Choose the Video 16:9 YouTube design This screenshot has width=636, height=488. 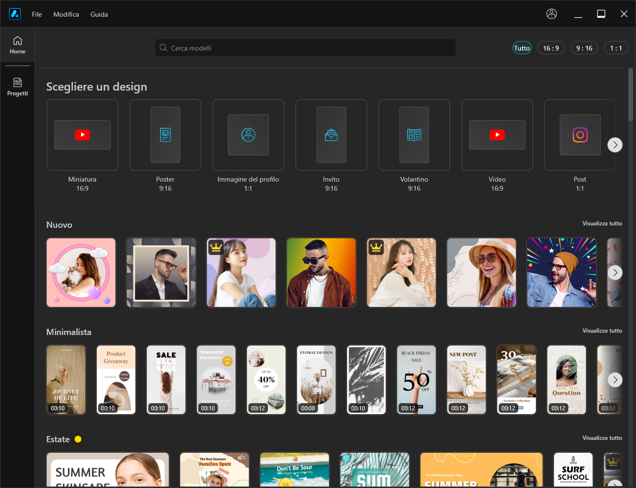coord(497,135)
